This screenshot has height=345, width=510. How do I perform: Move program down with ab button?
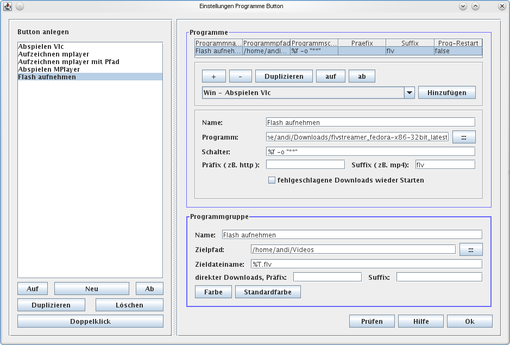362,76
